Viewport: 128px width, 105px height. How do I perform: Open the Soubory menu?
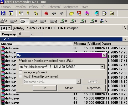pyautogui.click(x=6, y=7)
